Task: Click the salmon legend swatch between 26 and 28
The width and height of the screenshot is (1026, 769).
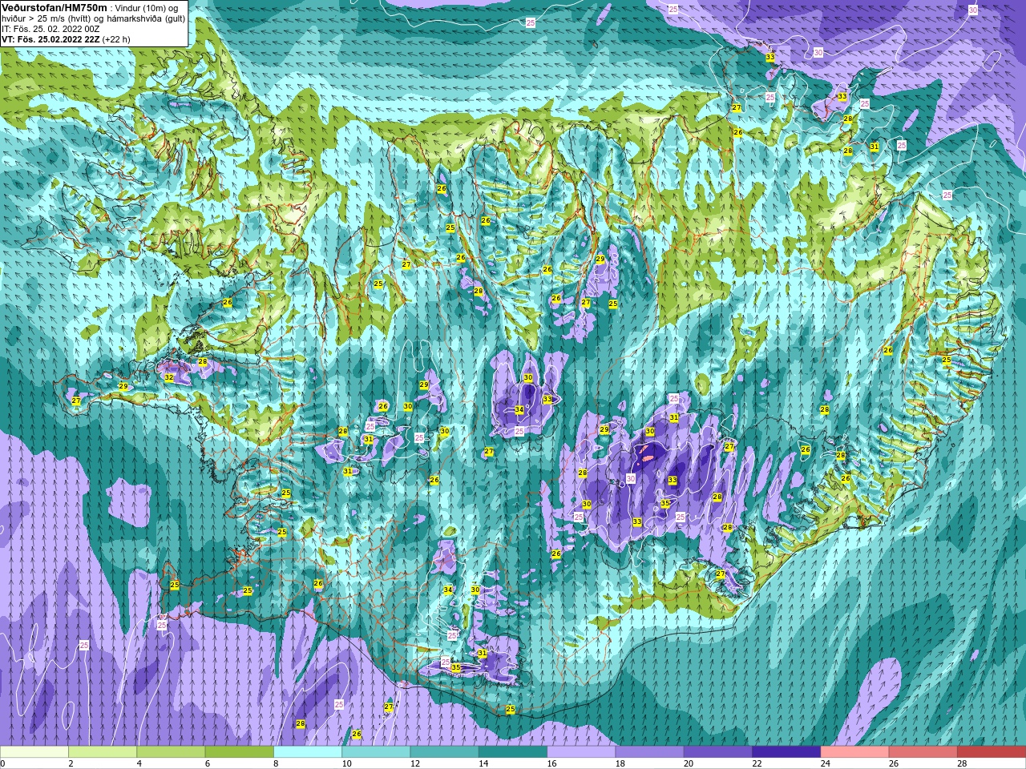Action: (923, 752)
